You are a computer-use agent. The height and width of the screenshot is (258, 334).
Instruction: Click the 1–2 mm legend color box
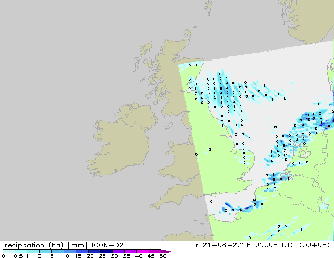pyautogui.click(x=33, y=251)
